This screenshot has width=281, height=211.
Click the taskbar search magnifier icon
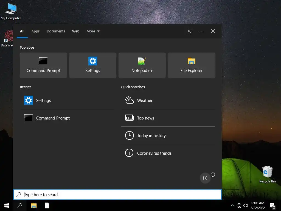20,206
